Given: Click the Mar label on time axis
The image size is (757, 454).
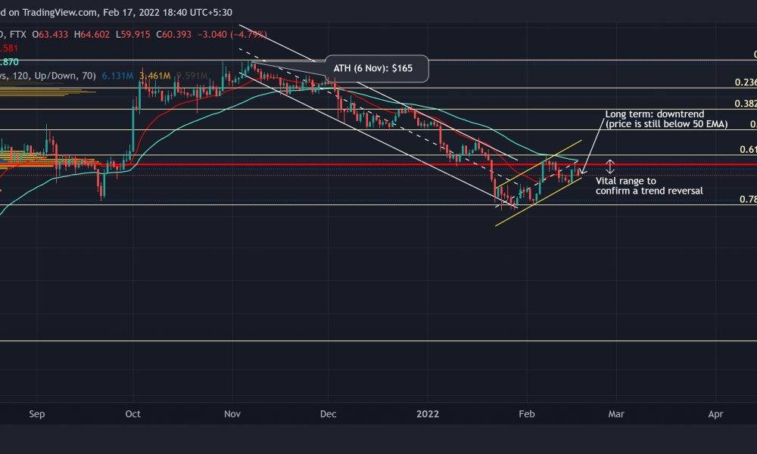Looking at the screenshot, I should coord(616,414).
